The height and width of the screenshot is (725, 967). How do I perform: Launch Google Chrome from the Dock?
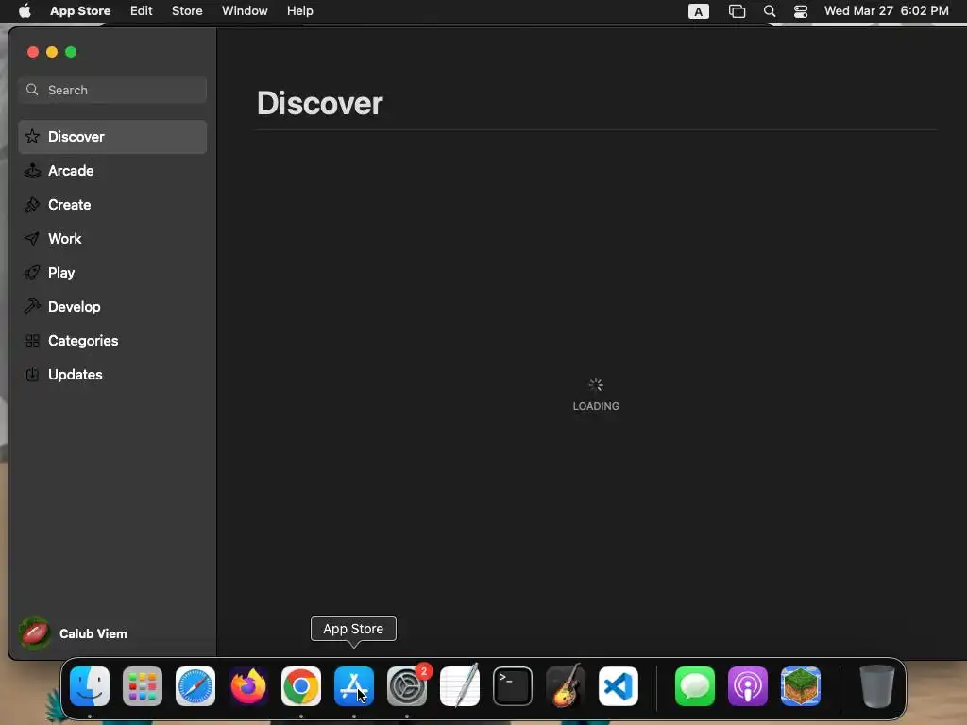tap(301, 686)
